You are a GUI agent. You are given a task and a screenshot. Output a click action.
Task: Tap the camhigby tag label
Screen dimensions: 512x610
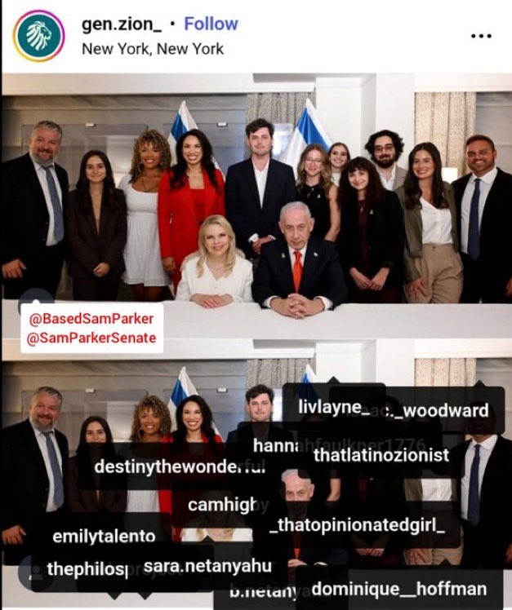228,506
